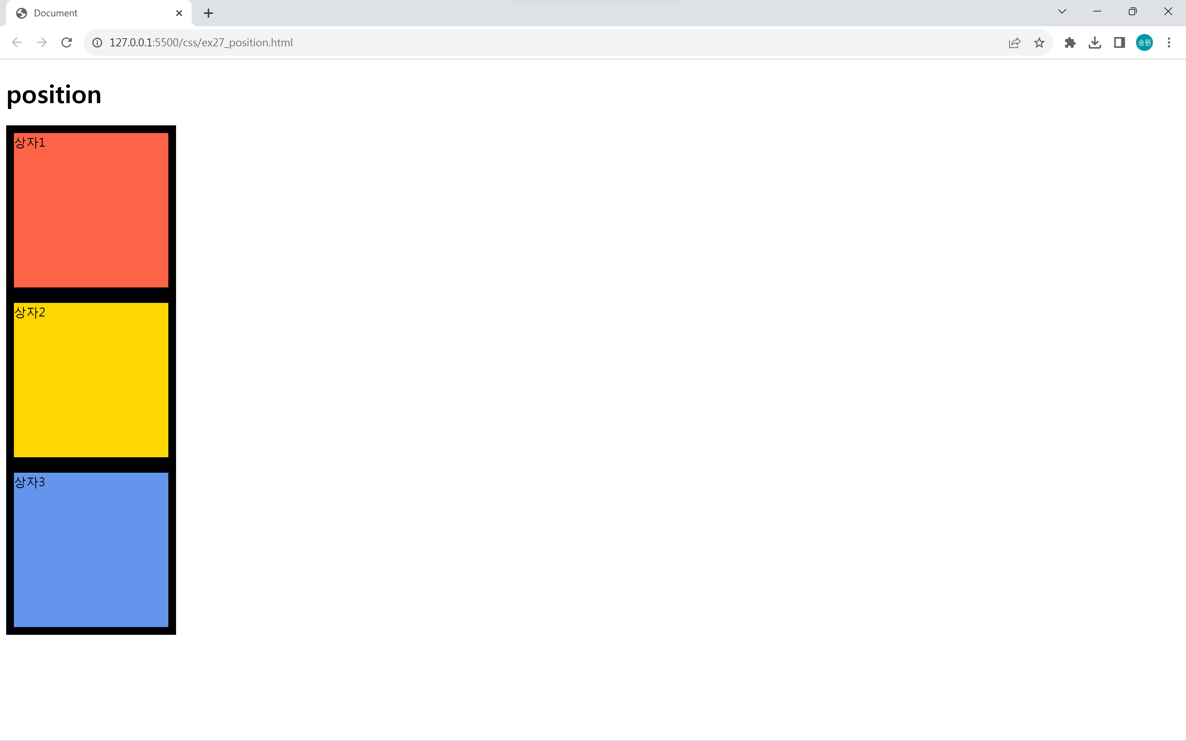
Task: Toggle the browser side panel
Action: [x=1119, y=43]
